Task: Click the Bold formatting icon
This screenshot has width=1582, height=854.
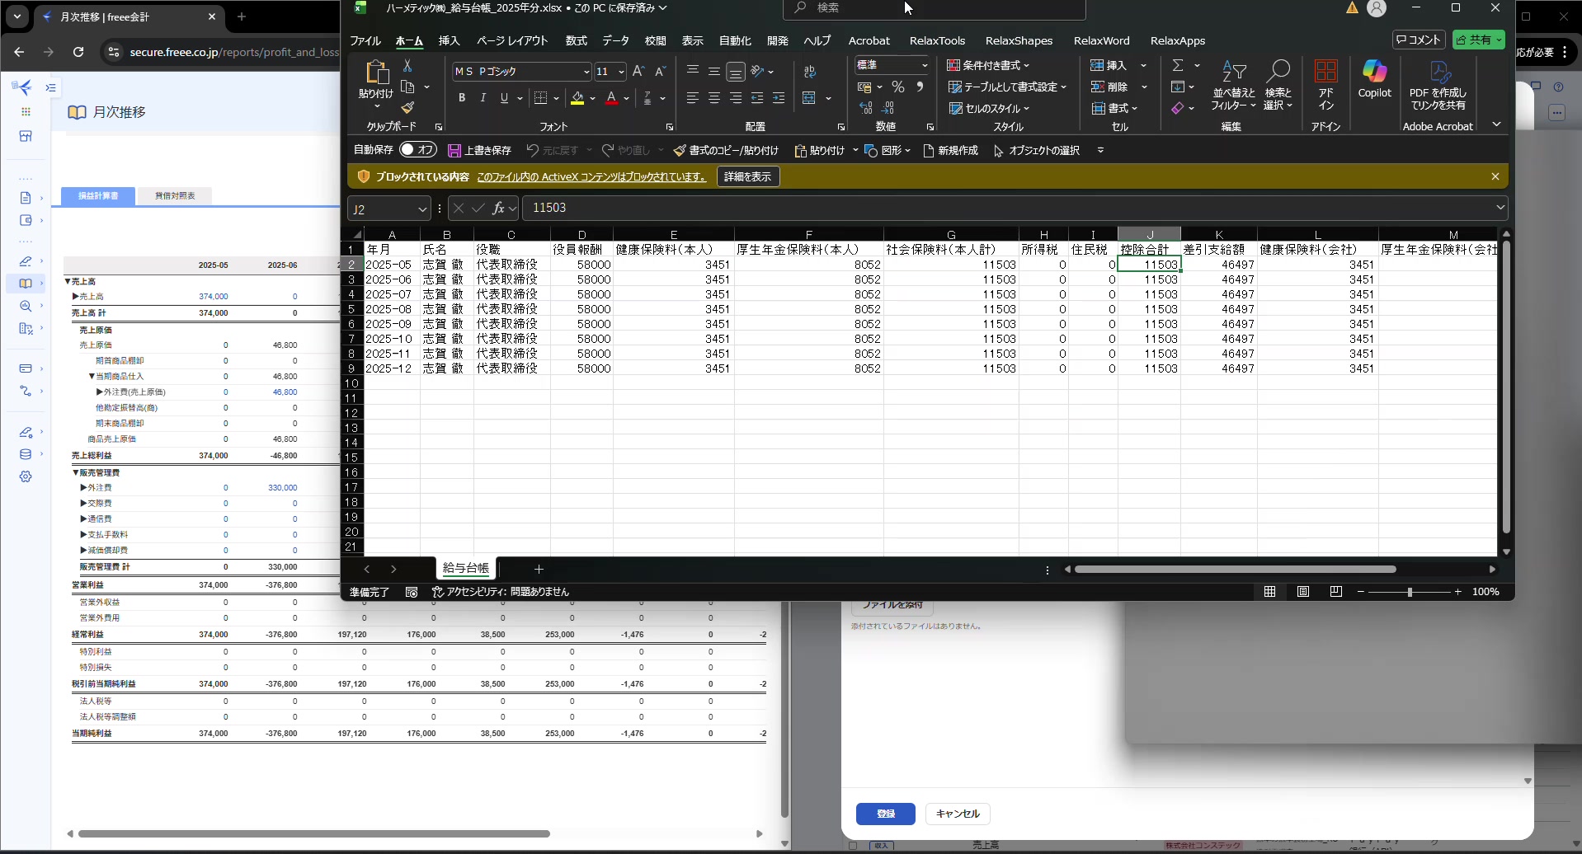Action: 462,98
